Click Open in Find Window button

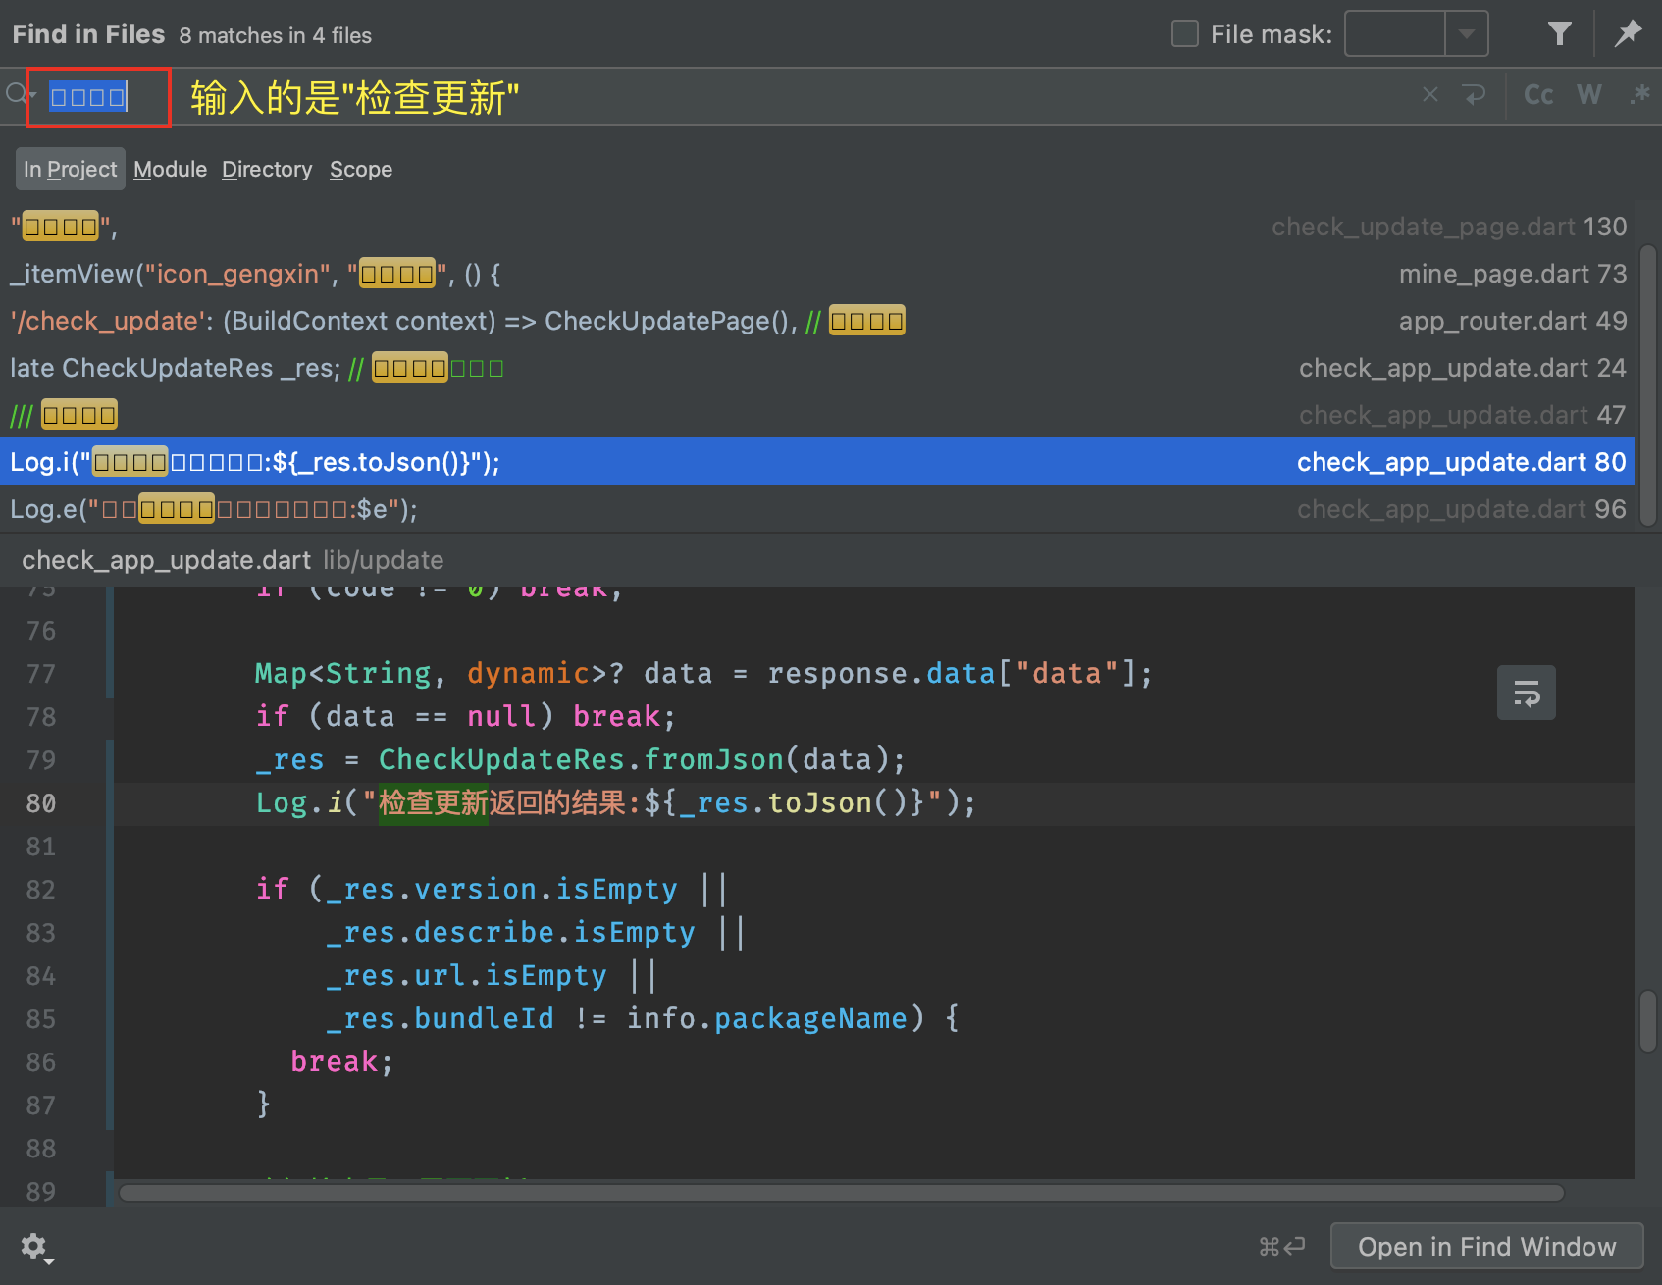[x=1486, y=1247]
